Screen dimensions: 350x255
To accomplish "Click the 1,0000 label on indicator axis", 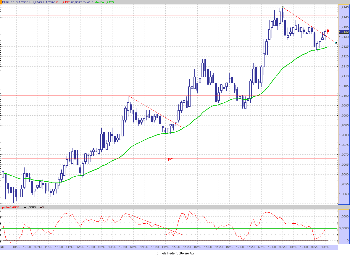I will click(x=344, y=217).
